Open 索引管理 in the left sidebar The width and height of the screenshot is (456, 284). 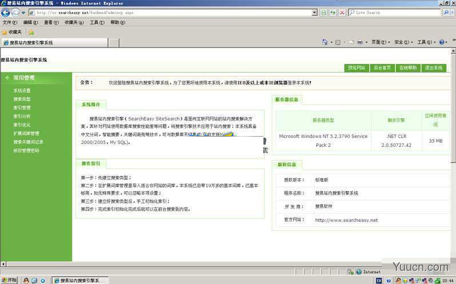[22, 107]
